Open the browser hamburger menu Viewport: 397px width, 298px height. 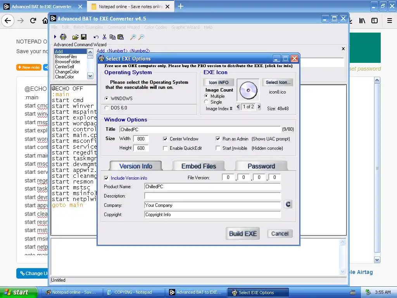[x=390, y=21]
